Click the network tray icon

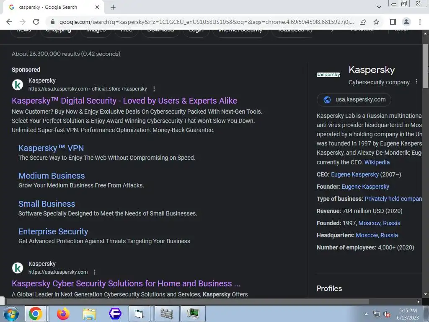[377, 314]
